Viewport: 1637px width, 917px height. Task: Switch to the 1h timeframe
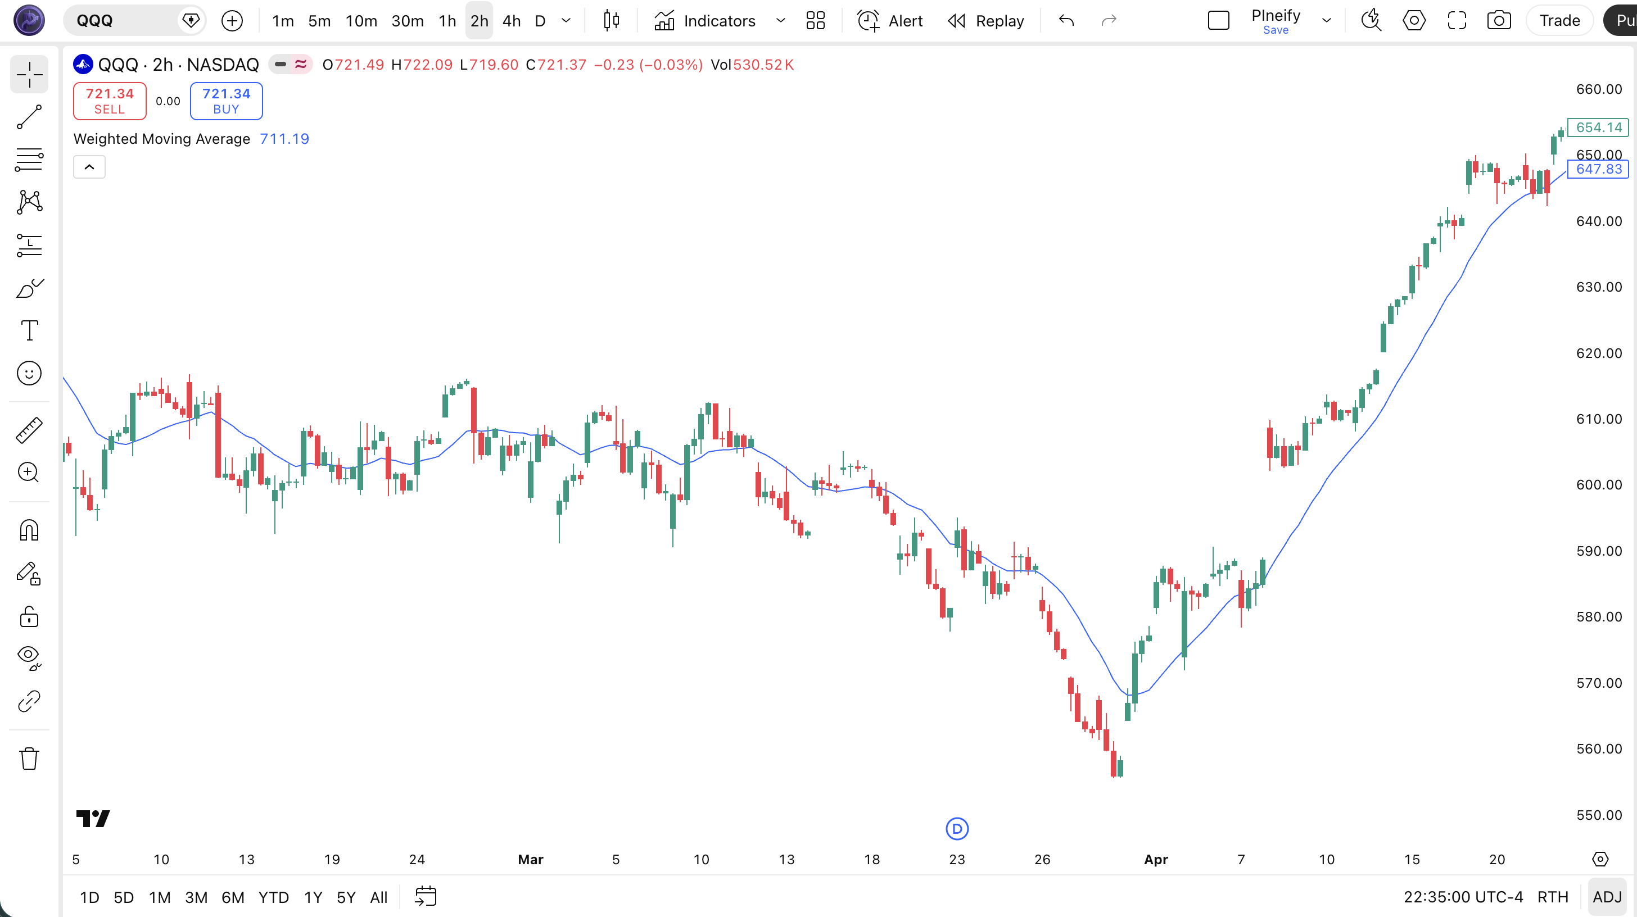point(447,21)
